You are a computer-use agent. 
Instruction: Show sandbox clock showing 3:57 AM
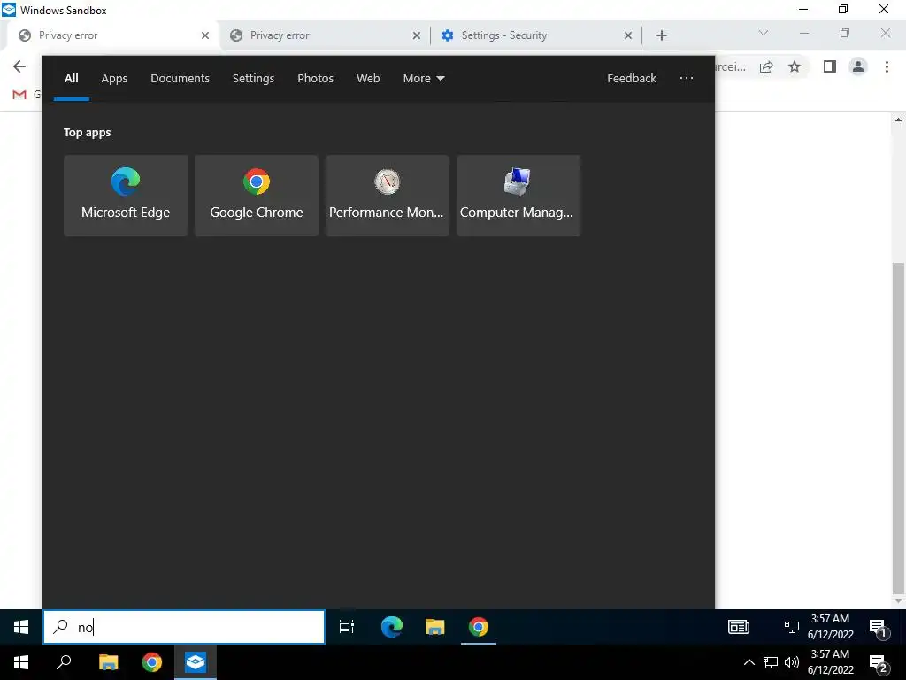(830, 627)
